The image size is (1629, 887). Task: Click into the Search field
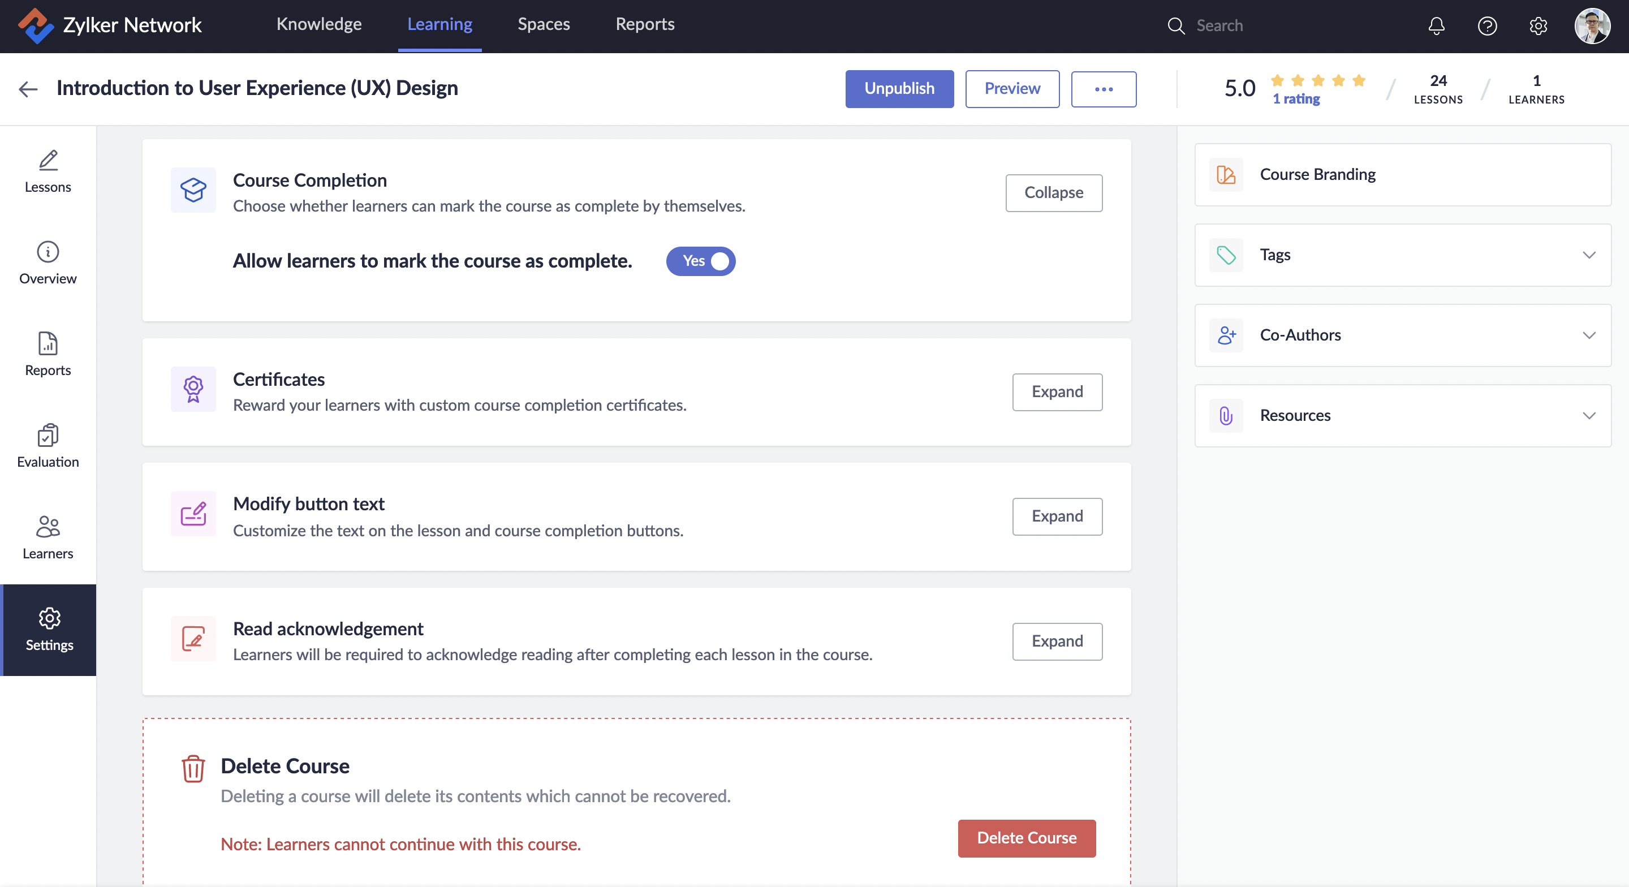[1259, 26]
